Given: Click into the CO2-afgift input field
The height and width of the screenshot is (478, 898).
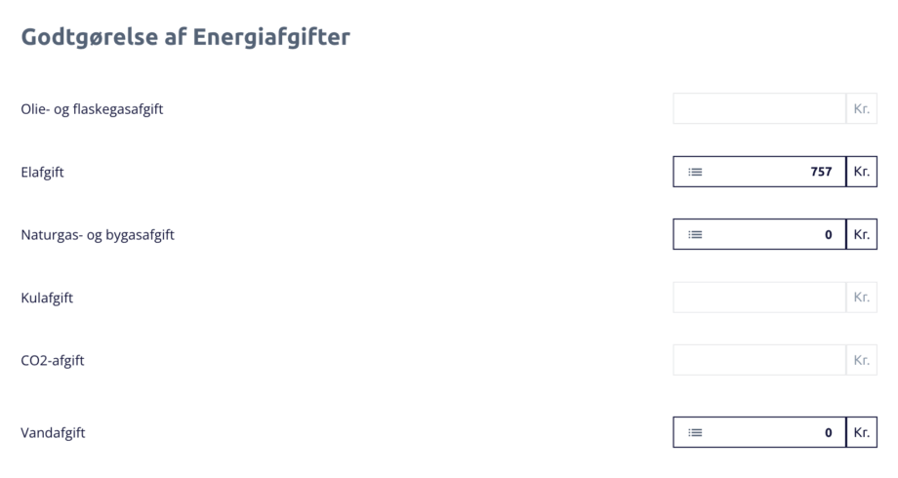Looking at the screenshot, I should 758,360.
